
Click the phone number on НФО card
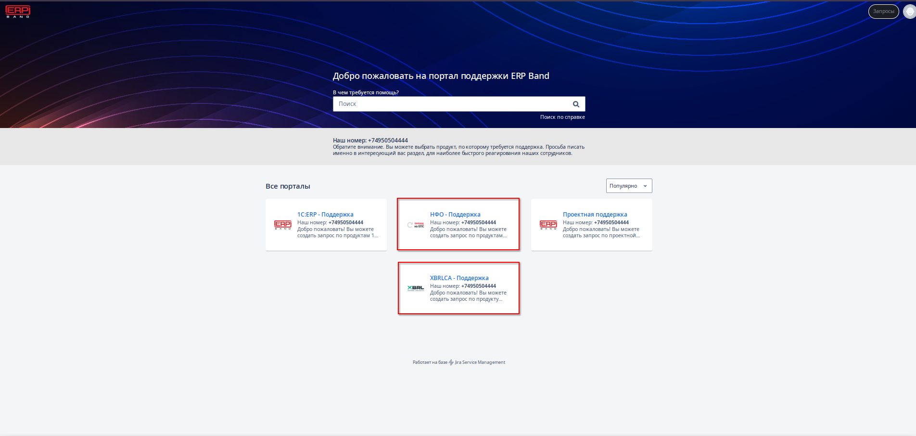pyautogui.click(x=478, y=222)
